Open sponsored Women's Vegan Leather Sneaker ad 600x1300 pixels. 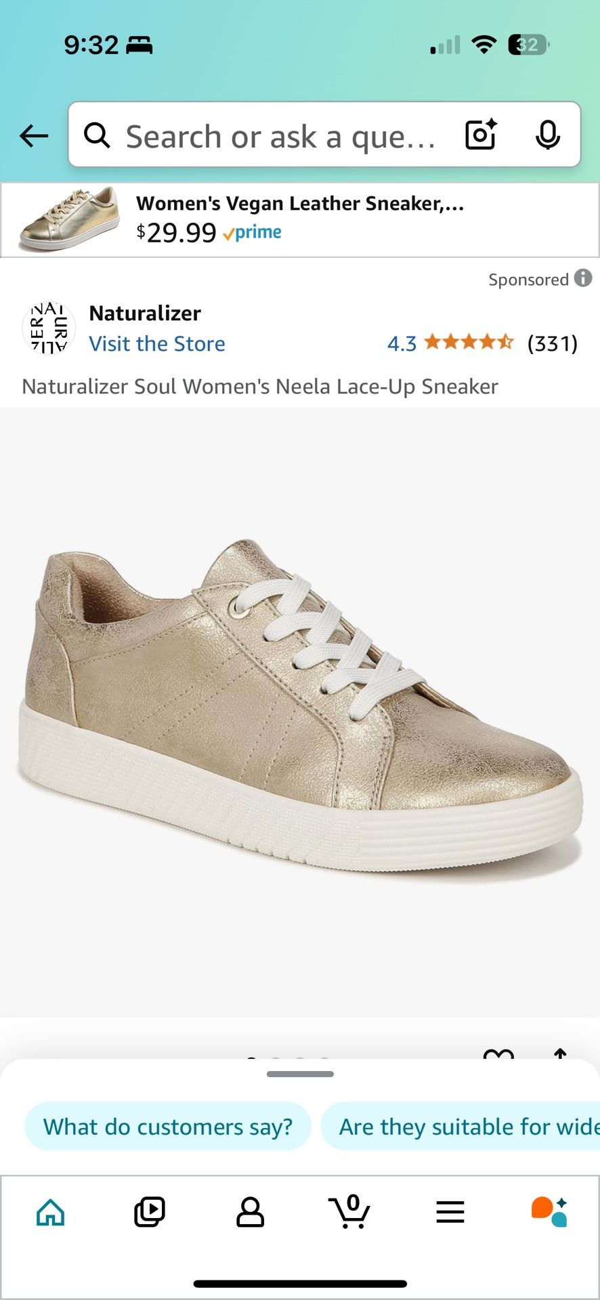click(300, 220)
